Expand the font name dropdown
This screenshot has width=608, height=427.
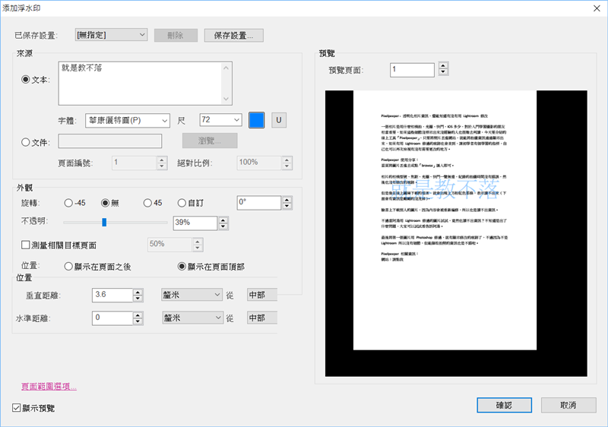pyautogui.click(x=127, y=120)
